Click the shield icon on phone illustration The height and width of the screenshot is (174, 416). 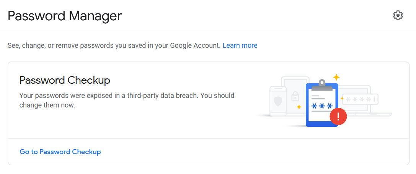point(278,101)
